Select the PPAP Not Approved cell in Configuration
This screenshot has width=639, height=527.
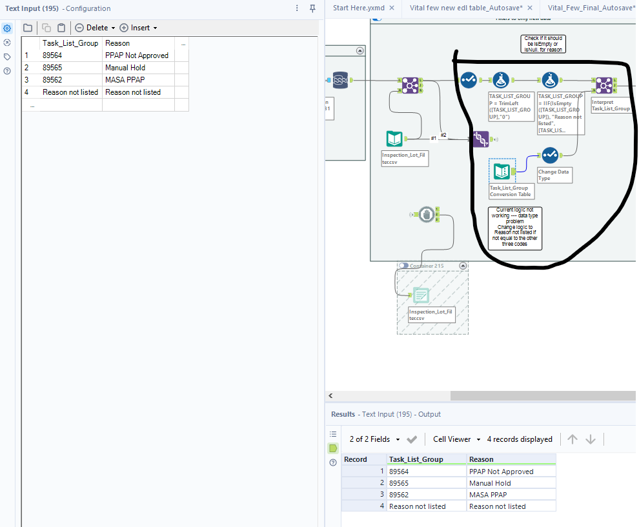137,55
